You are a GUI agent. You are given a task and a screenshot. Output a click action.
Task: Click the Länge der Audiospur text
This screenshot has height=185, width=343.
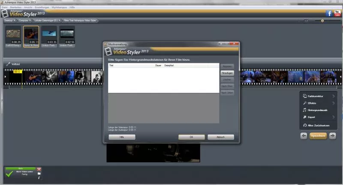pyautogui.click(x=122, y=130)
